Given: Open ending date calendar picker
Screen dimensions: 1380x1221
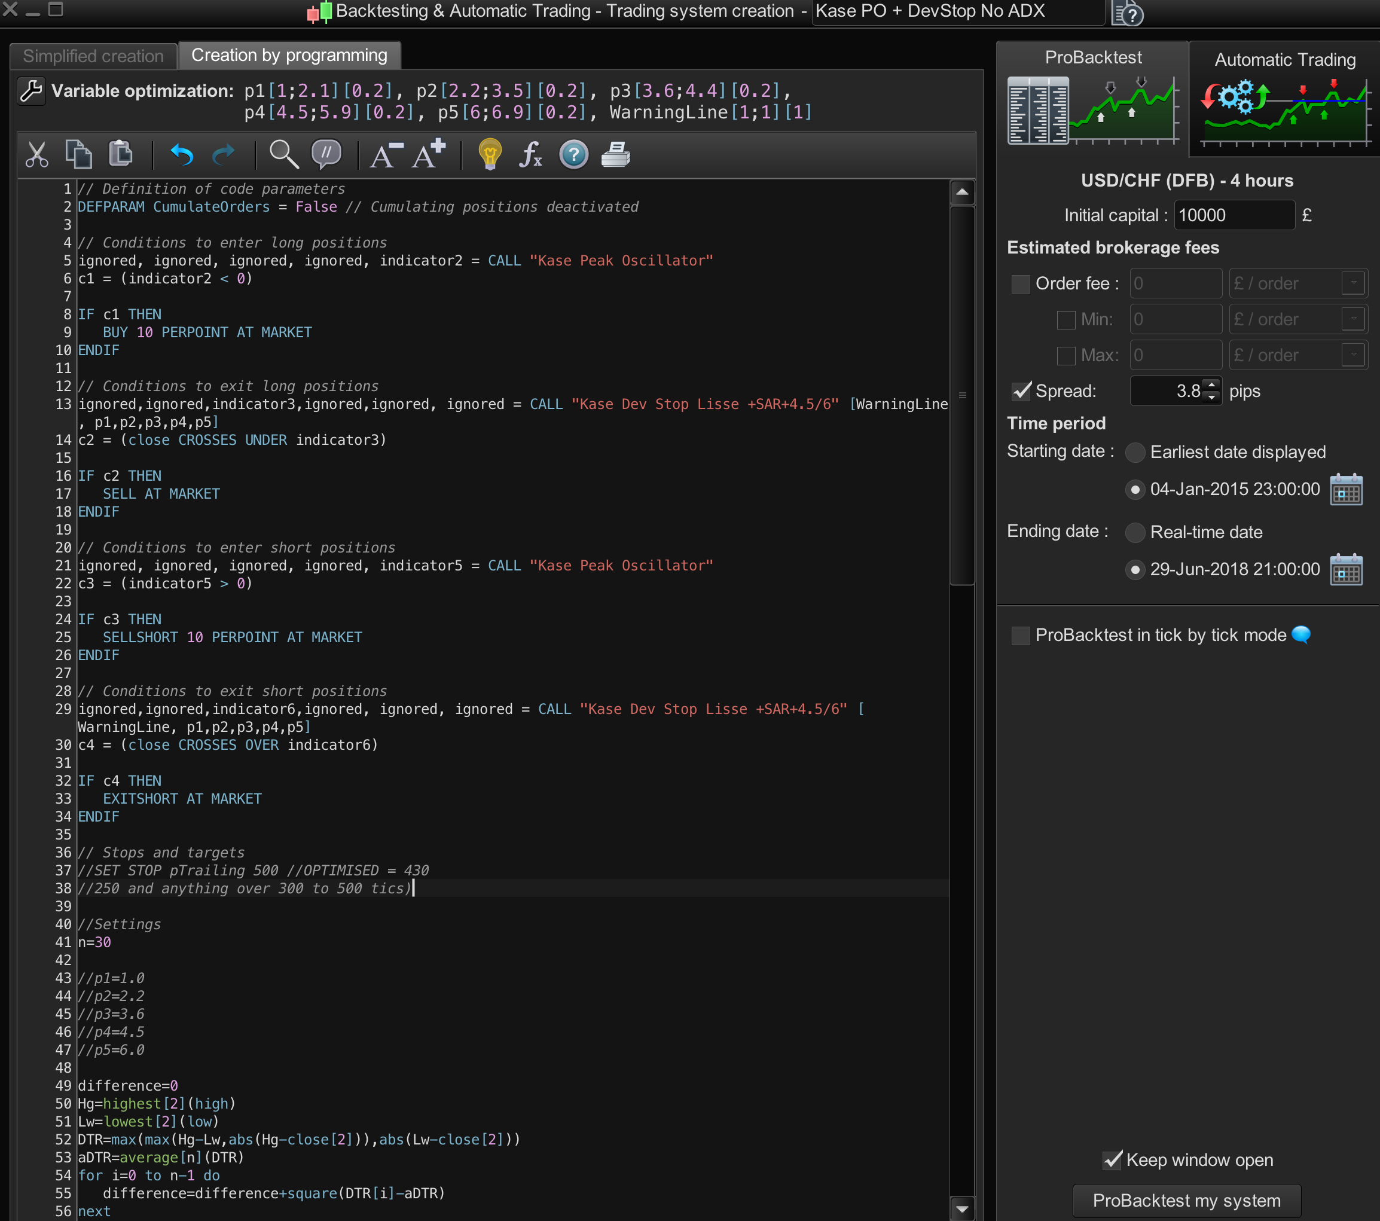Looking at the screenshot, I should 1345,570.
